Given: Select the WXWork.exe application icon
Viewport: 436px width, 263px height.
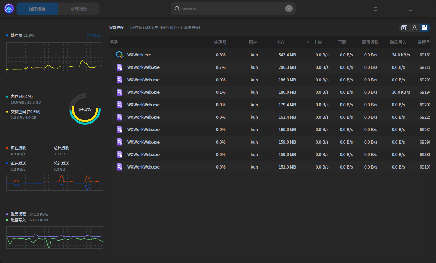Looking at the screenshot, I should pos(119,55).
